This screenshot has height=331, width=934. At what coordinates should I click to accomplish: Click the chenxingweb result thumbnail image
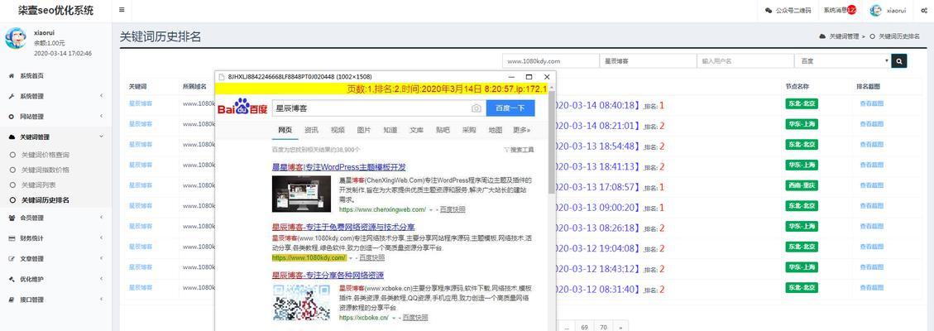click(302, 194)
